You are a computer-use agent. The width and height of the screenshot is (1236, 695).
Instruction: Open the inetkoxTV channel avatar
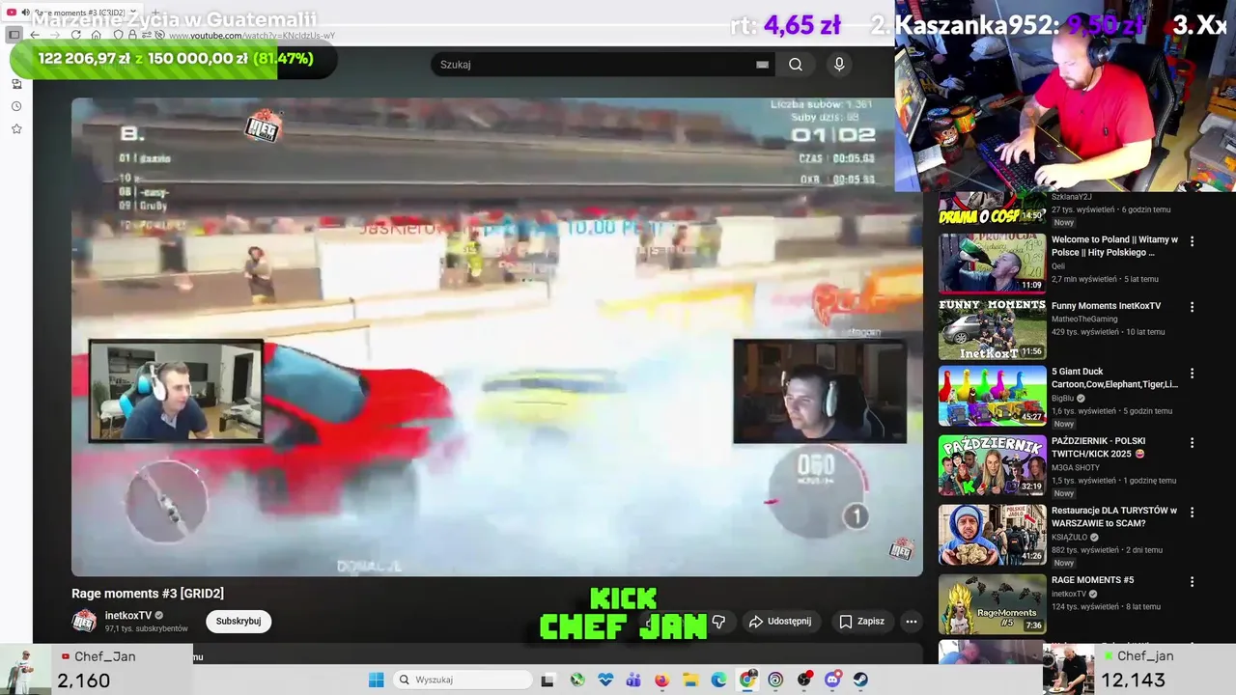85,621
